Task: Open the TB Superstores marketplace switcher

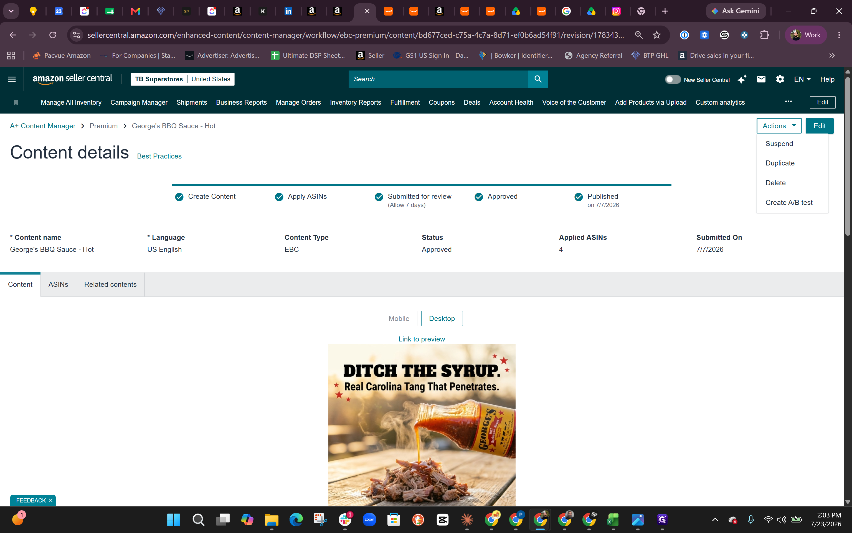Action: (182, 79)
